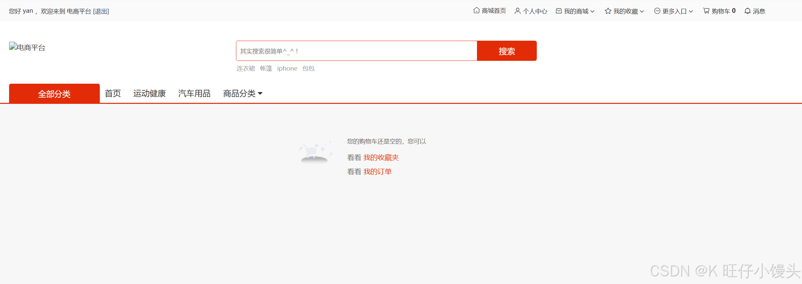Click the 退出 logout link
Screen dimensions: 802x284
tap(101, 11)
